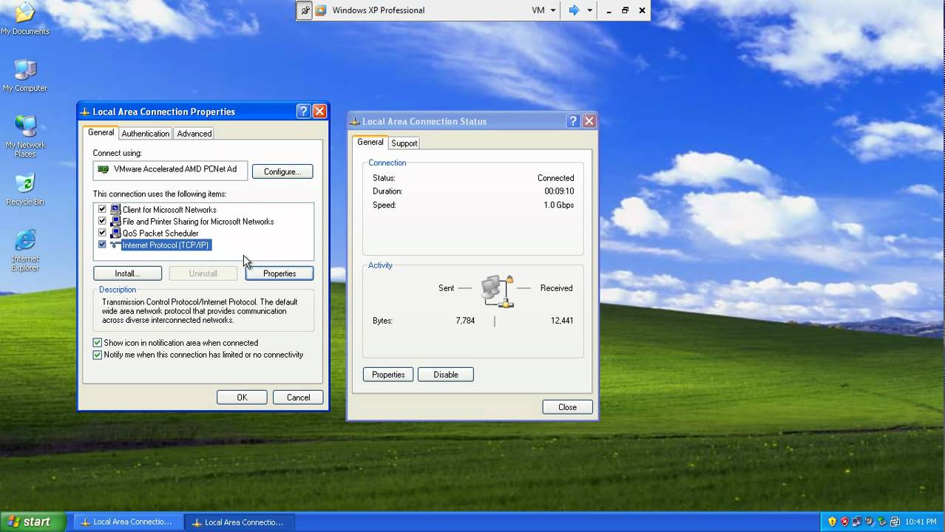Click help button in Connection Properties title bar
The width and height of the screenshot is (945, 532).
point(303,112)
